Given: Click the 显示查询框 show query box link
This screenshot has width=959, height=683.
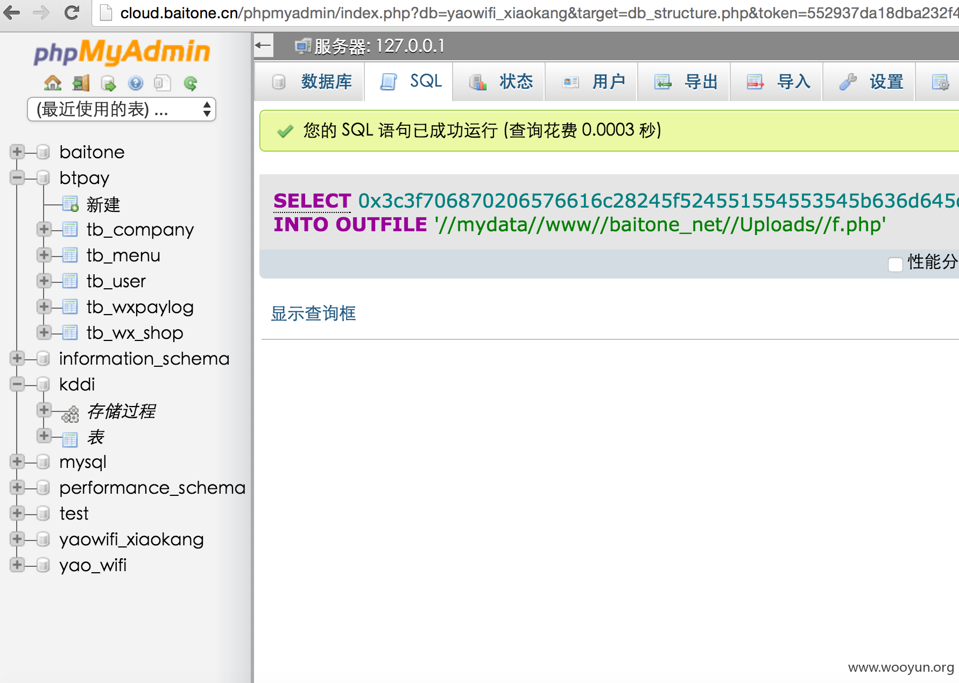Looking at the screenshot, I should pyautogui.click(x=313, y=314).
